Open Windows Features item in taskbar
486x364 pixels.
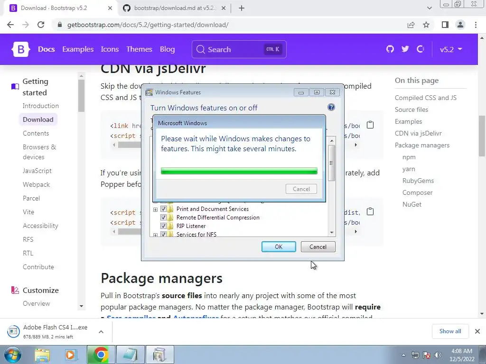[160, 355]
